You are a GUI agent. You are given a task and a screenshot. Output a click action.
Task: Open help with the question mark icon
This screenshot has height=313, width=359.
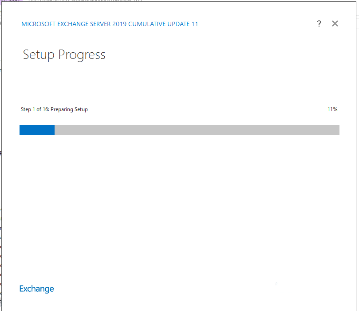[x=319, y=23]
